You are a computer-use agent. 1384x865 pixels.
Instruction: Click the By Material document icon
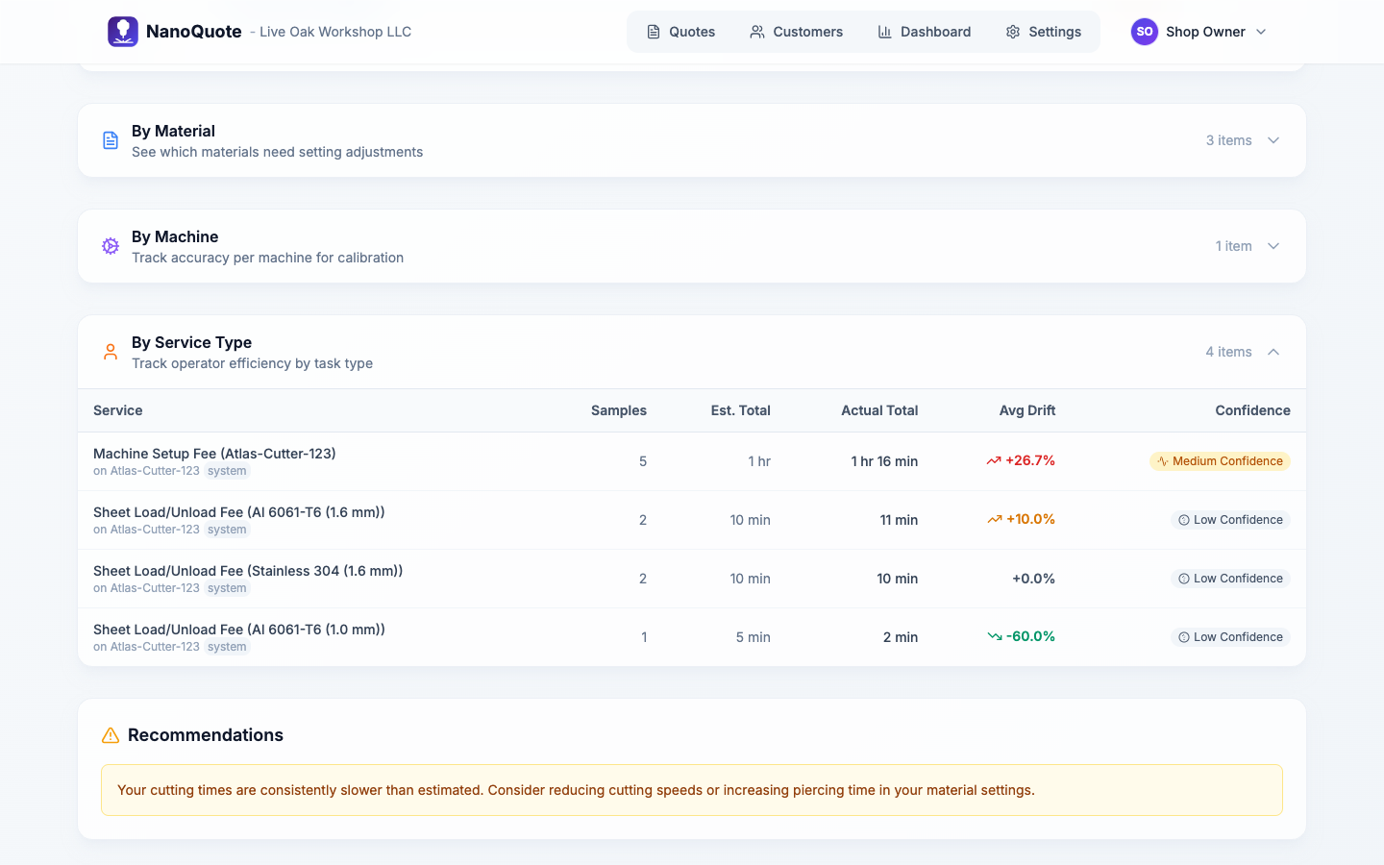tap(111, 140)
